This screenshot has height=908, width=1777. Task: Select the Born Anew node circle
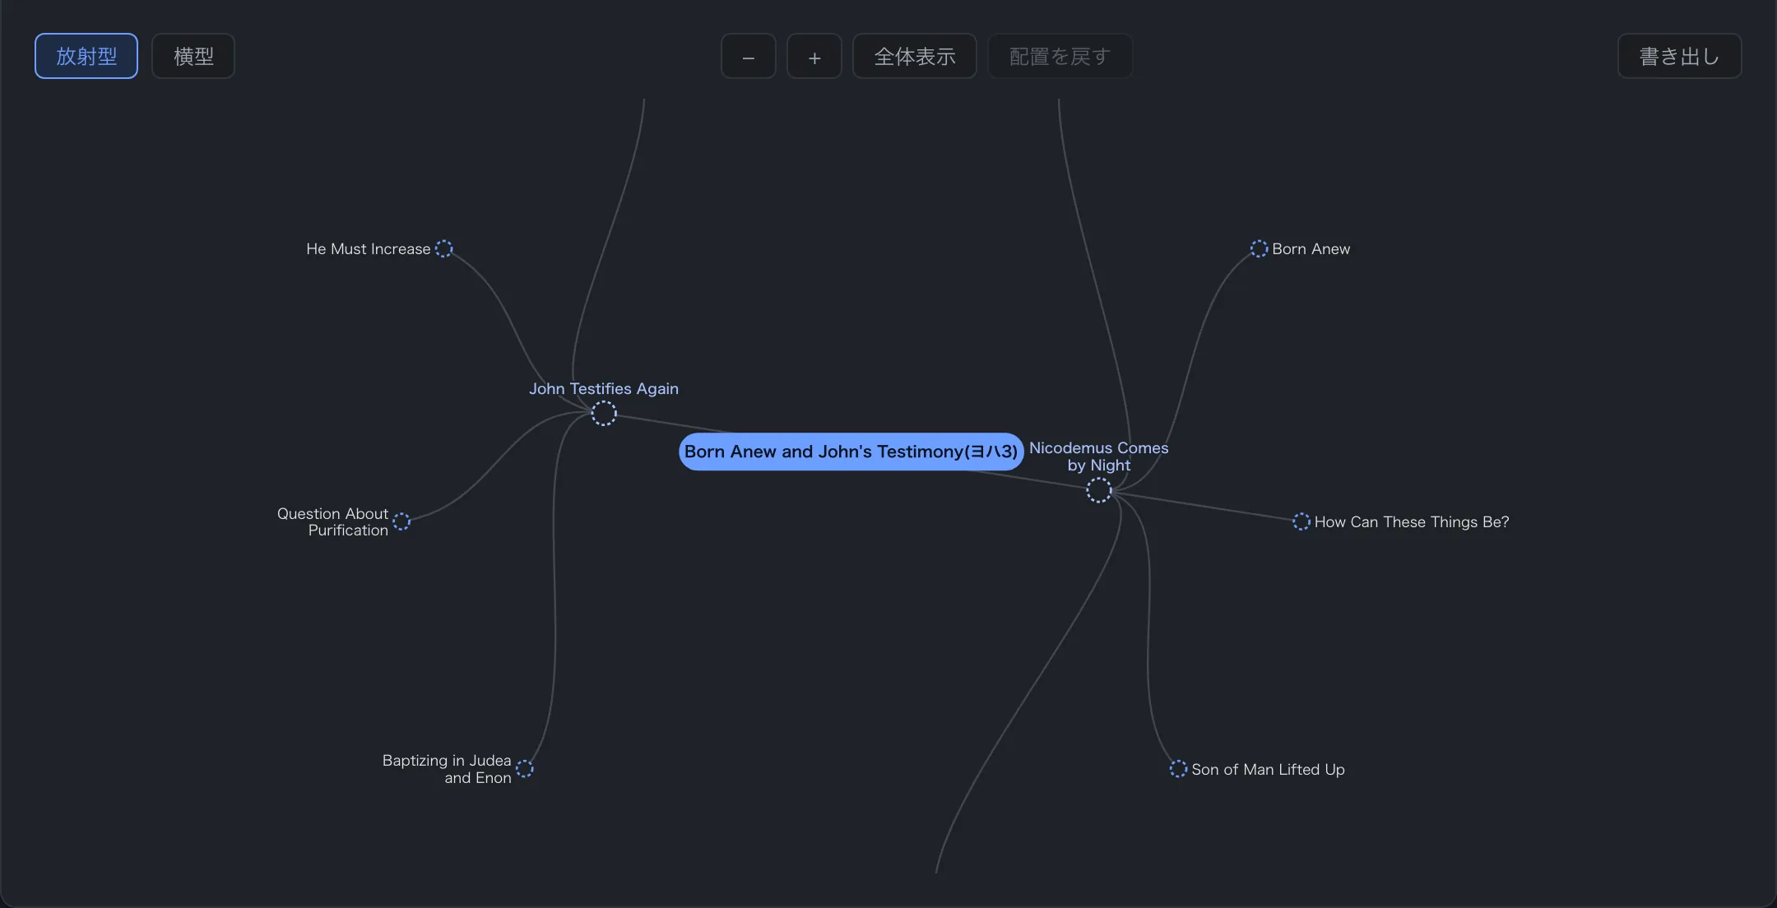(1259, 248)
